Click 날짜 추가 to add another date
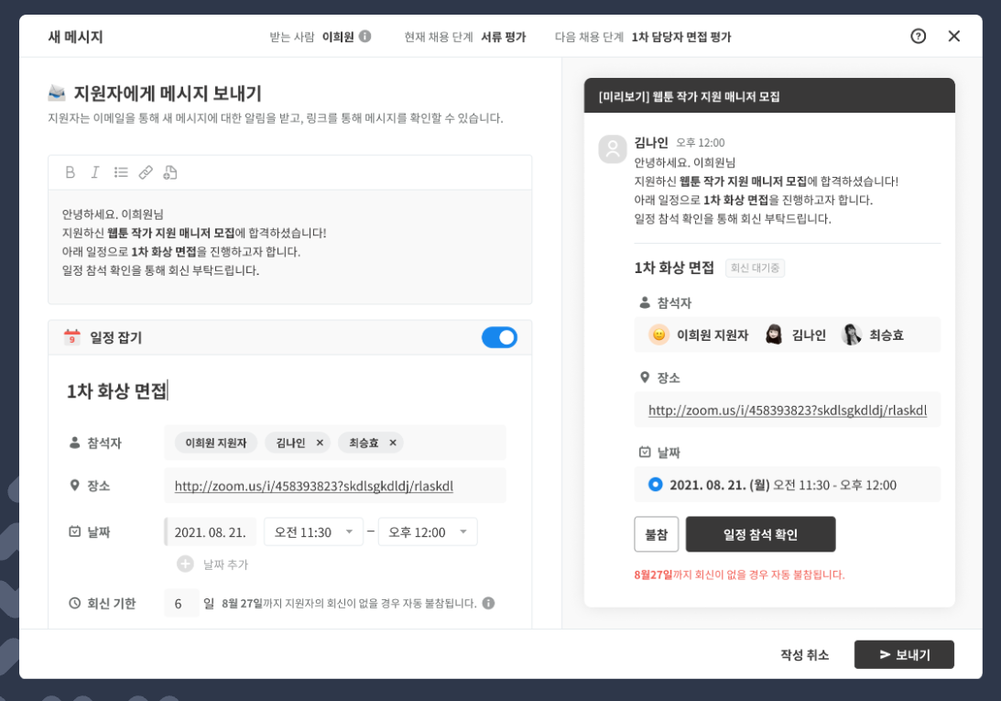 click(x=225, y=564)
